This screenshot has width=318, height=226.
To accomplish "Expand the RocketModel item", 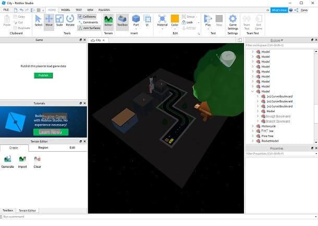I will click(252, 141).
